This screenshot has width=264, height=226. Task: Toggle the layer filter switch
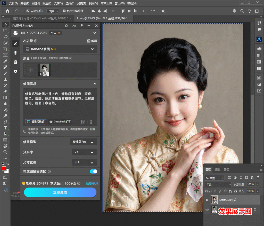tap(258, 177)
